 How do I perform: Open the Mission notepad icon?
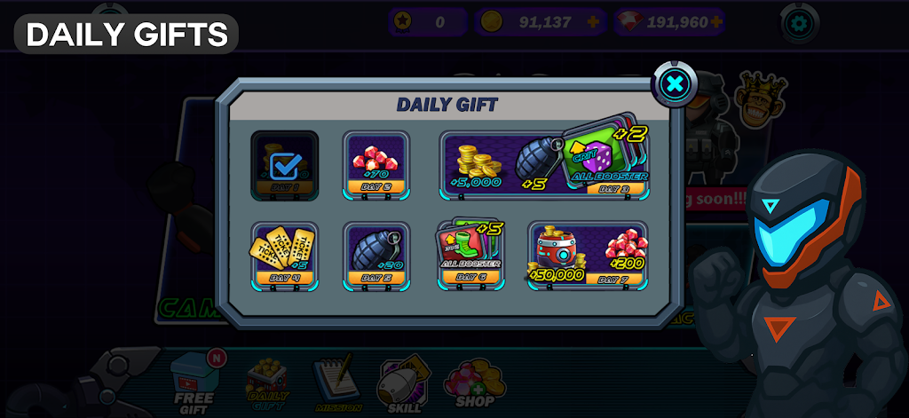click(x=338, y=383)
